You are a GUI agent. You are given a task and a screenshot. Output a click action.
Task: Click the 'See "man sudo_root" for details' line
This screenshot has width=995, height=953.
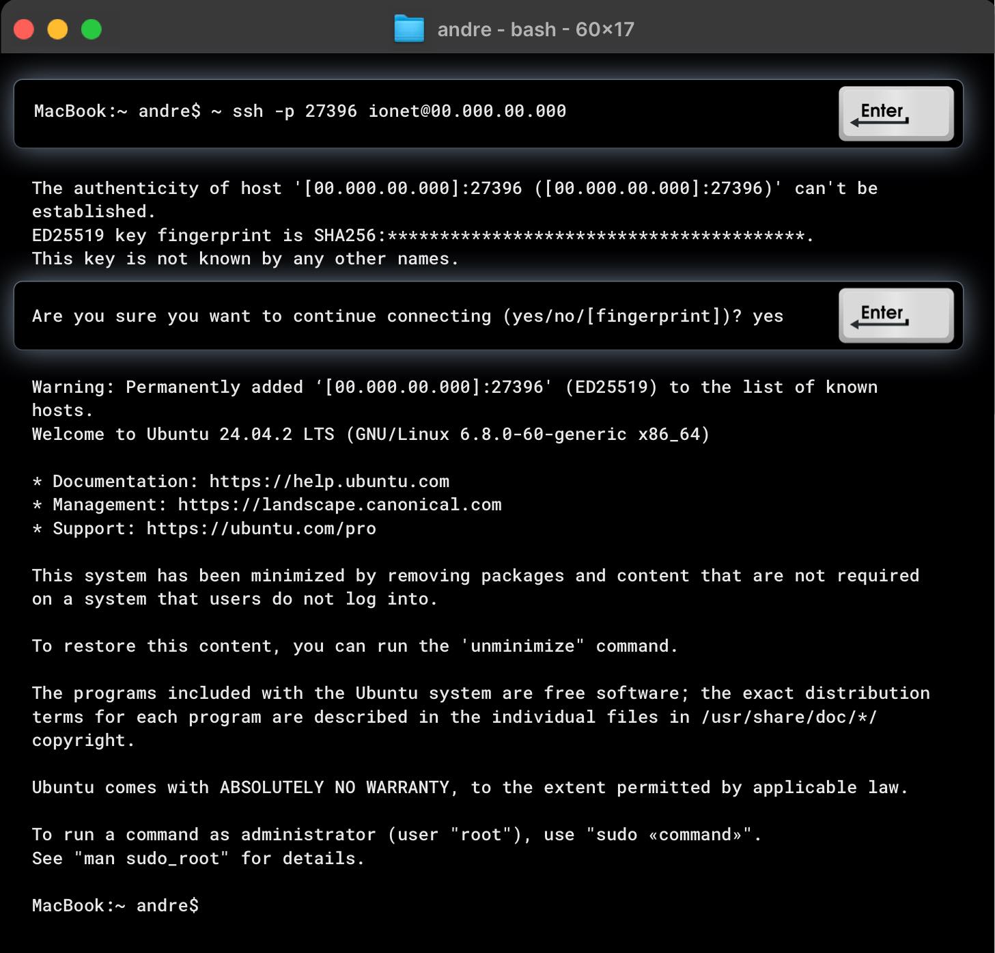pyautogui.click(x=198, y=859)
